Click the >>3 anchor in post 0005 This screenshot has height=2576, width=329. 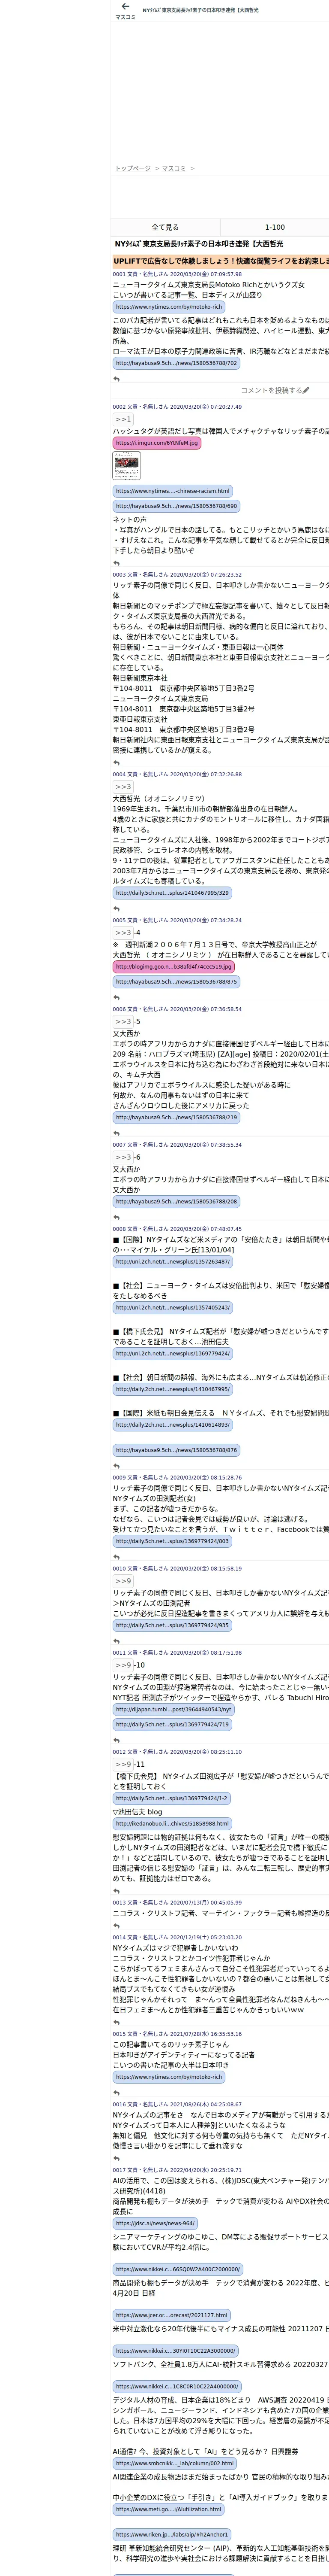[122, 932]
